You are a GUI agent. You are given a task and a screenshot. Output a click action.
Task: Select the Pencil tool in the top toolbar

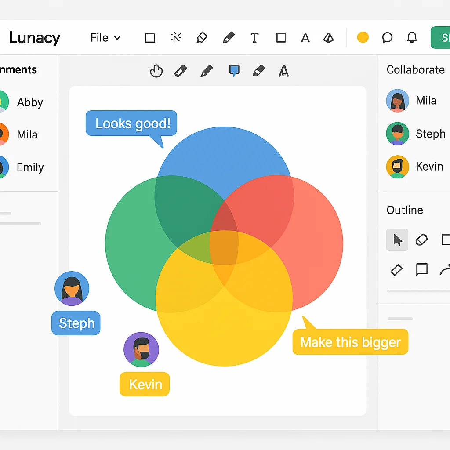pos(228,38)
